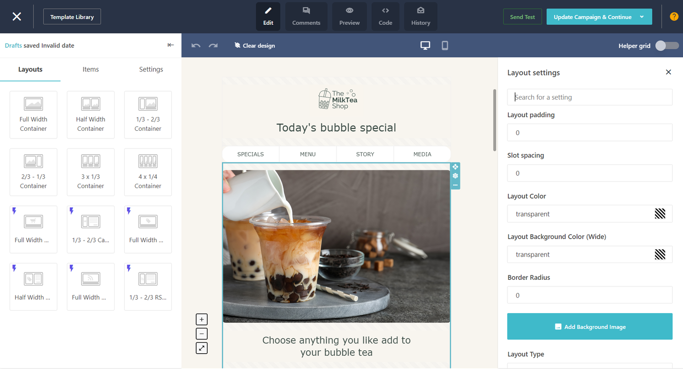Image resolution: width=683 pixels, height=369 pixels.
Task: Select the Redo arrow icon
Action: pos(213,45)
